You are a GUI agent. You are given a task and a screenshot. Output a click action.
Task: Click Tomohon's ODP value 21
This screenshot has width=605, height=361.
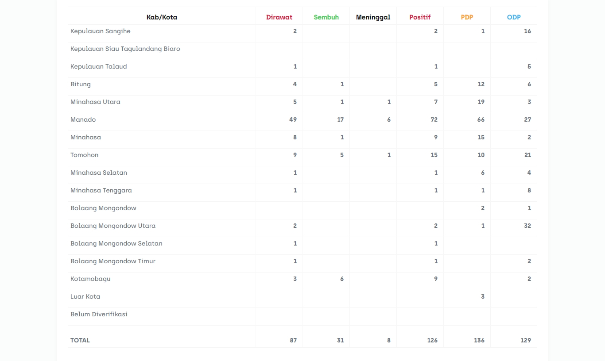tap(527, 155)
